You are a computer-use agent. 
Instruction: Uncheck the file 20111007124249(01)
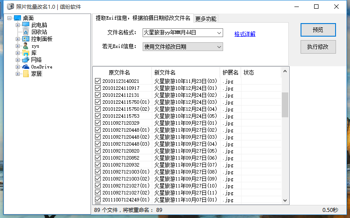pos(98,200)
